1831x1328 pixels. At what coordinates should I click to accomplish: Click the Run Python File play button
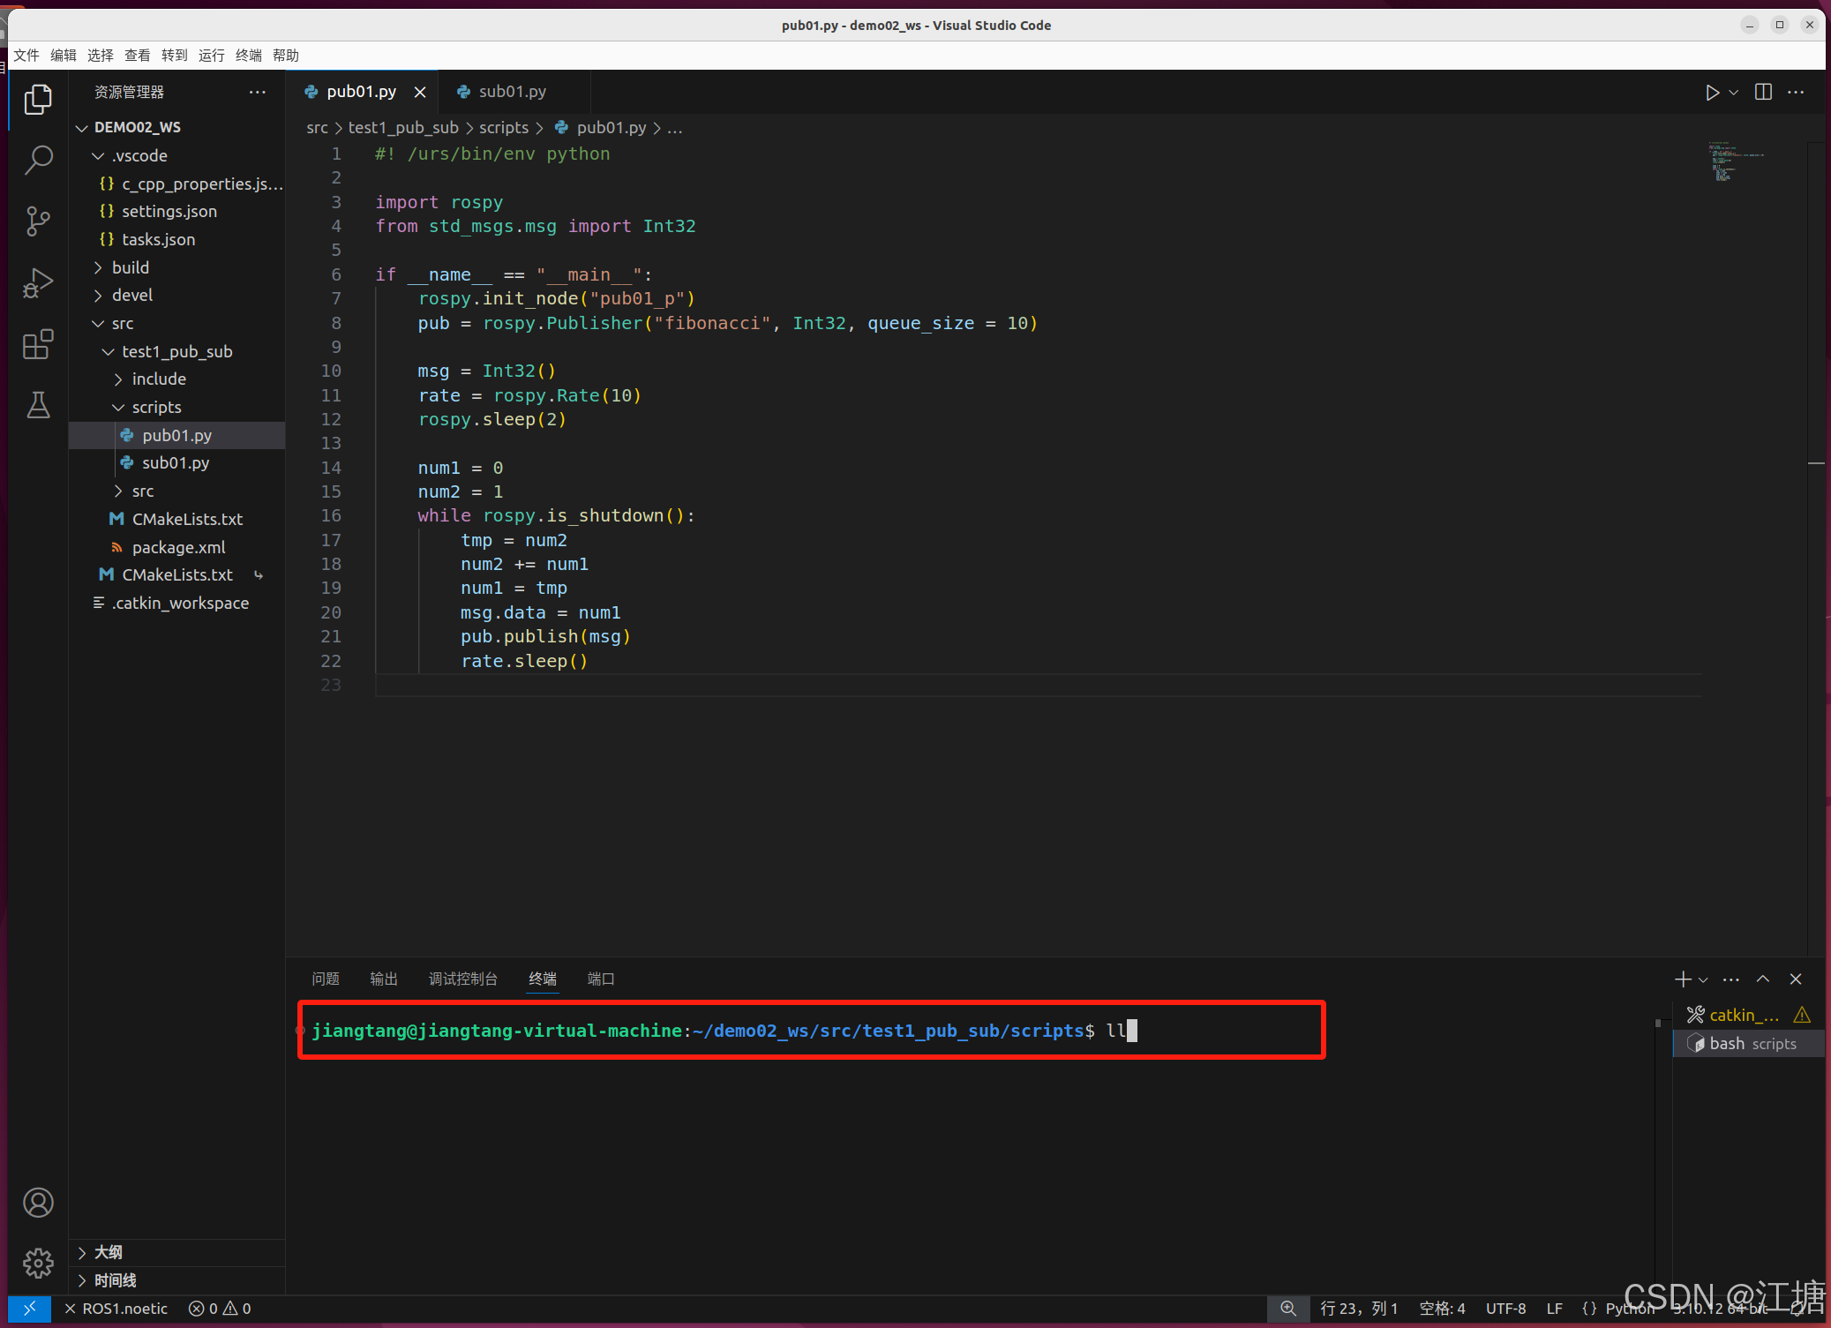[1712, 93]
